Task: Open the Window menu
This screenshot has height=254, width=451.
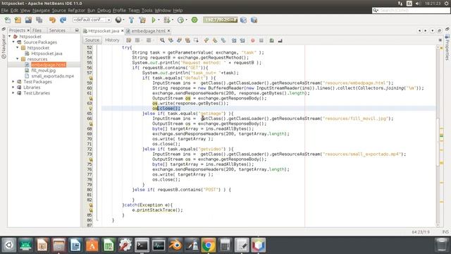Action: pos(163,11)
